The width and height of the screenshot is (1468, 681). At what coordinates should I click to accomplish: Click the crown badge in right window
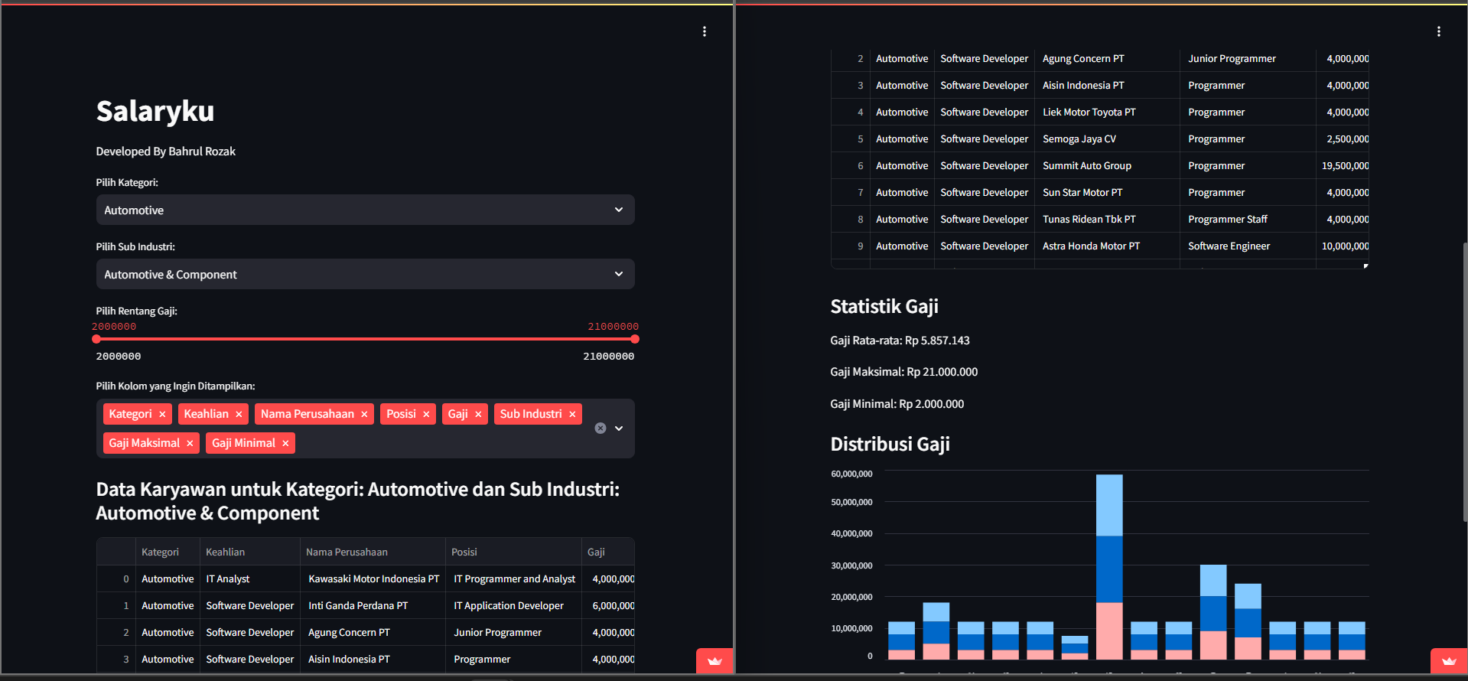1449,661
